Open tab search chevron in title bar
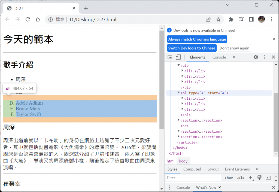 (x=228, y=5)
